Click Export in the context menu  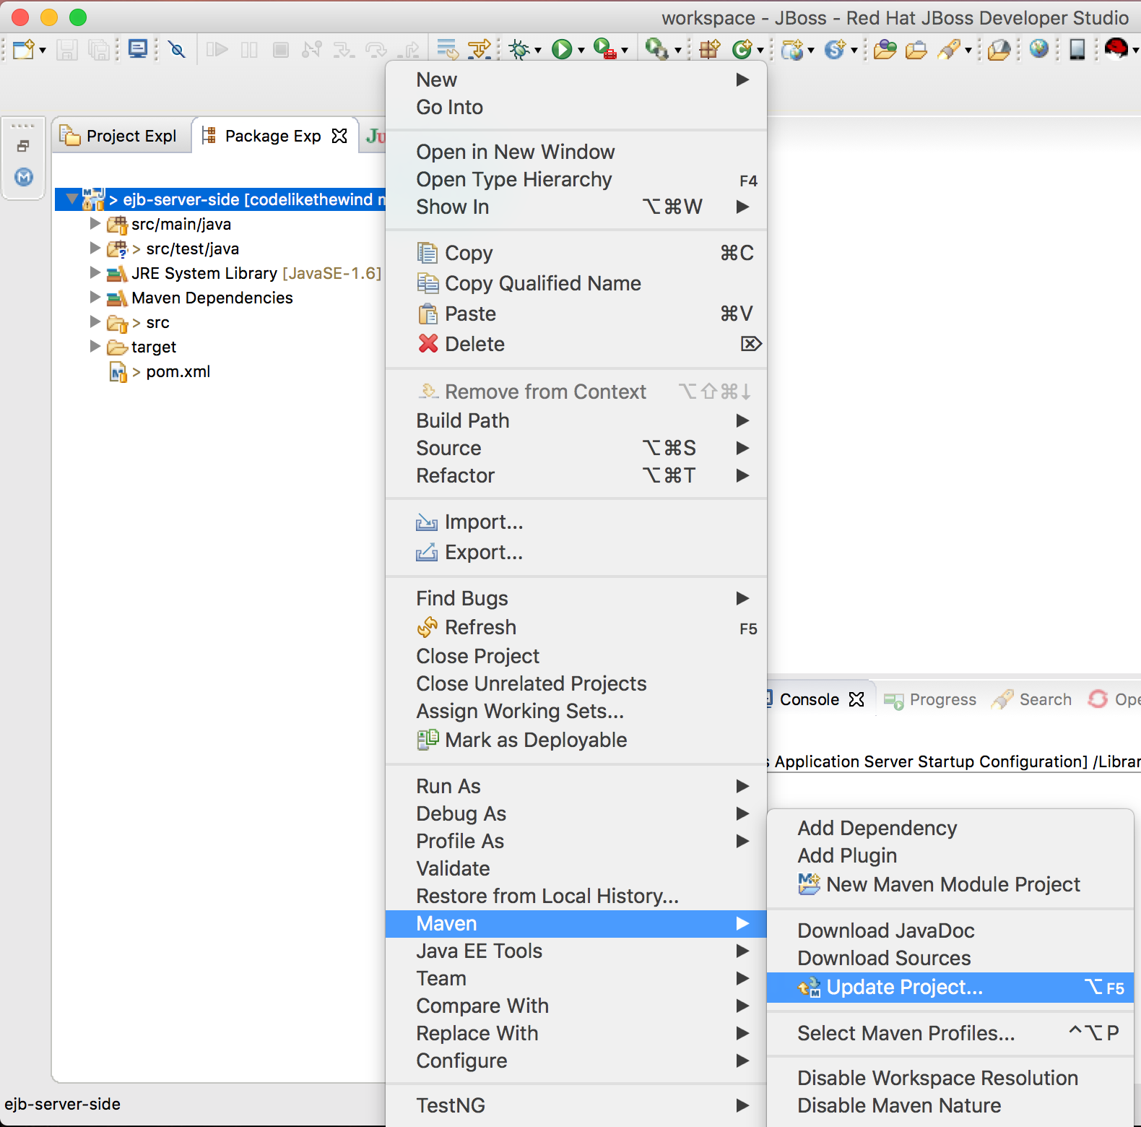tap(576, 552)
